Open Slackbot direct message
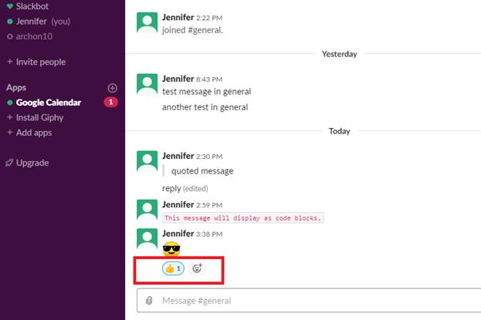 [32, 6]
